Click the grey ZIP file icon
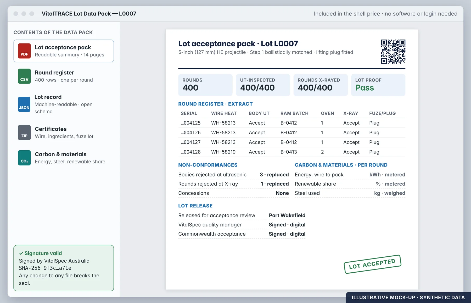 [24, 133]
